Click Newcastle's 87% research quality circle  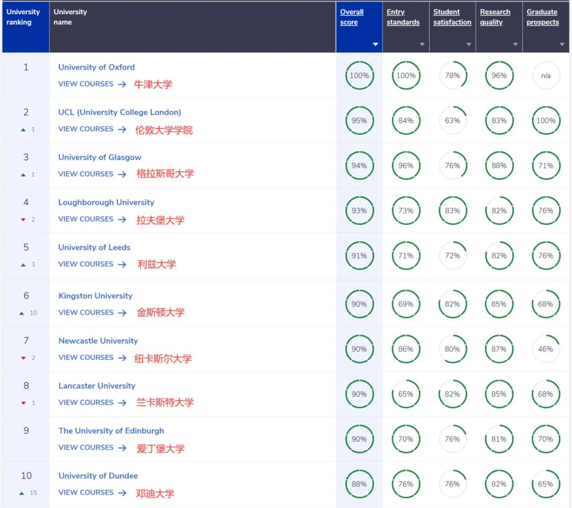499,349
